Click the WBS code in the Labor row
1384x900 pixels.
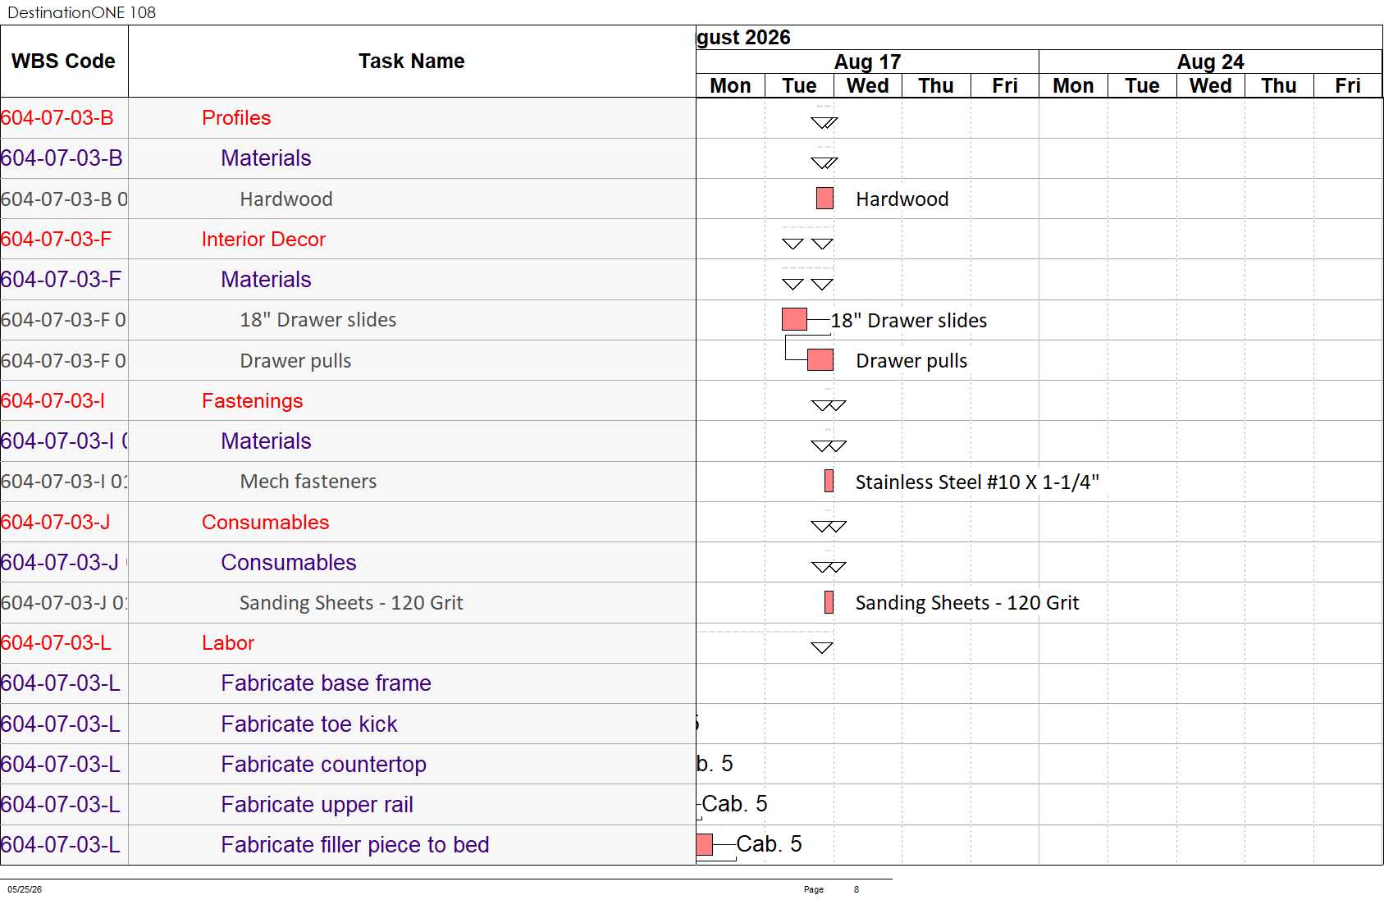pyautogui.click(x=56, y=643)
